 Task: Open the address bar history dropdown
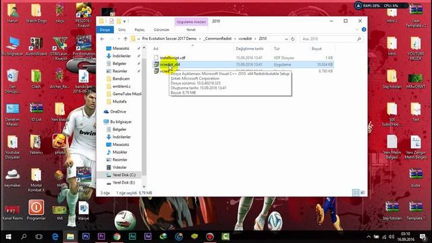click(x=286, y=39)
